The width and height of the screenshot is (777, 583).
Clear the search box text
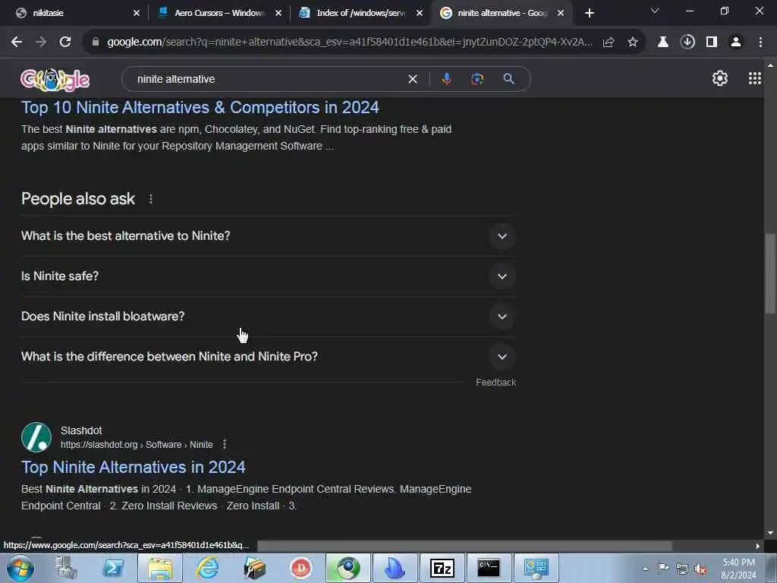(412, 79)
